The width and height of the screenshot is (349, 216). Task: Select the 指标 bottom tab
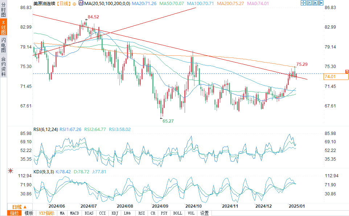[15, 213]
